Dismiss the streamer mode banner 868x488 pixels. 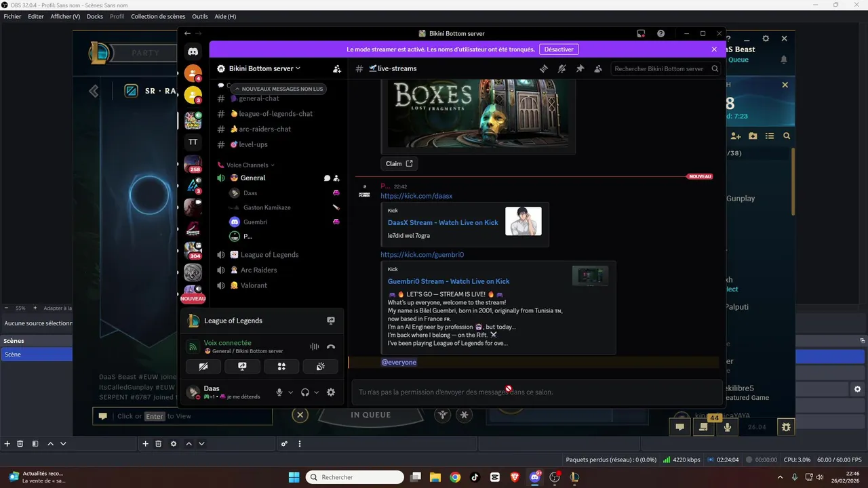point(714,49)
